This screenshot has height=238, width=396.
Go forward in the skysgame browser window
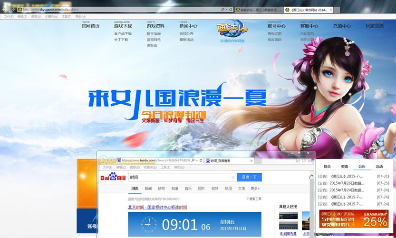click(x=13, y=10)
